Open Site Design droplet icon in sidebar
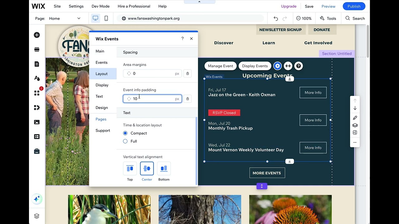The height and width of the screenshot is (224, 399). (37, 78)
